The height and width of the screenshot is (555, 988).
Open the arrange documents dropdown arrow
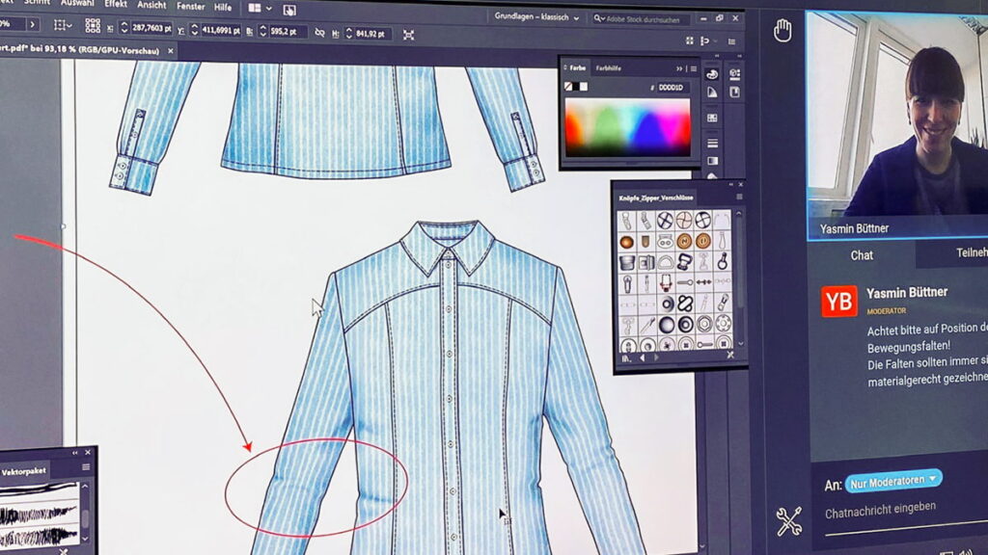point(269,9)
